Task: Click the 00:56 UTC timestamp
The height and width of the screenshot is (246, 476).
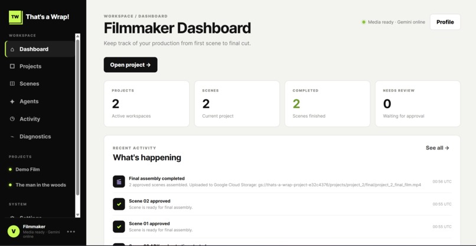Action: coord(442,182)
